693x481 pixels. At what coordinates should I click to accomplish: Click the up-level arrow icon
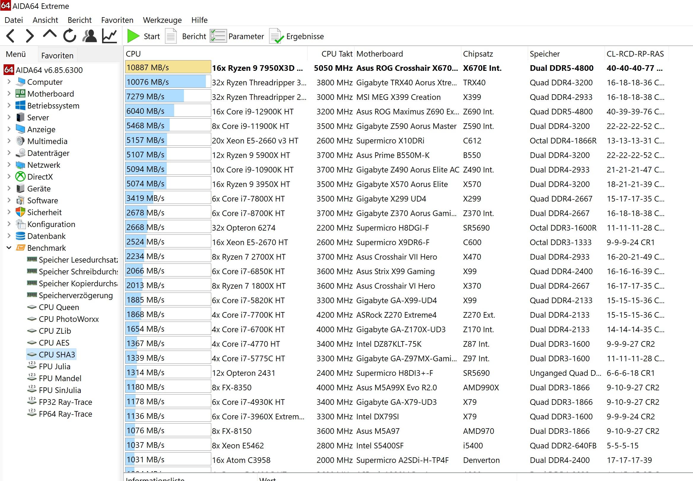(50, 34)
